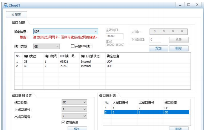Click the 对端IP address field
The image size is (205, 130).
[x=168, y=31]
